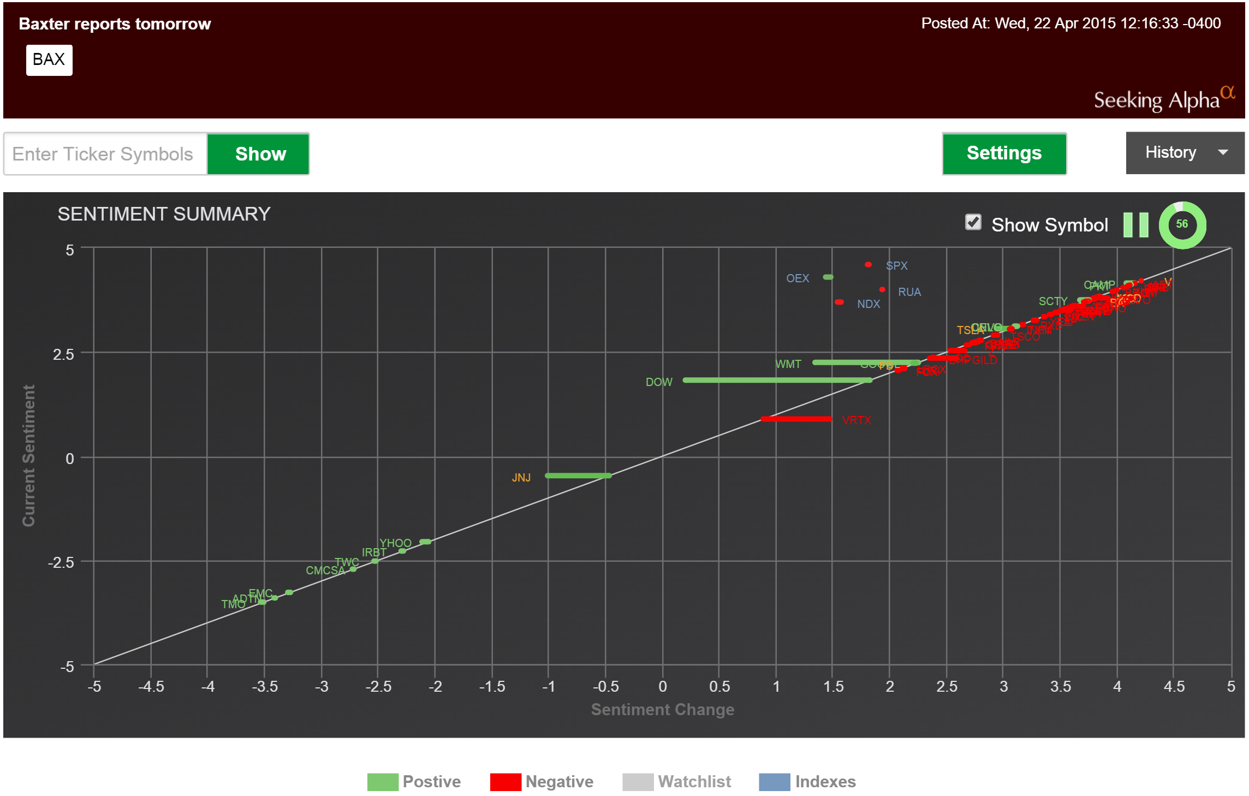Click the DOW green sentiment bar
This screenshot has width=1249, height=796.
coord(777,380)
